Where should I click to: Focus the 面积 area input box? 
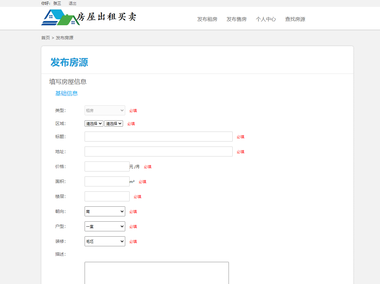pos(107,181)
